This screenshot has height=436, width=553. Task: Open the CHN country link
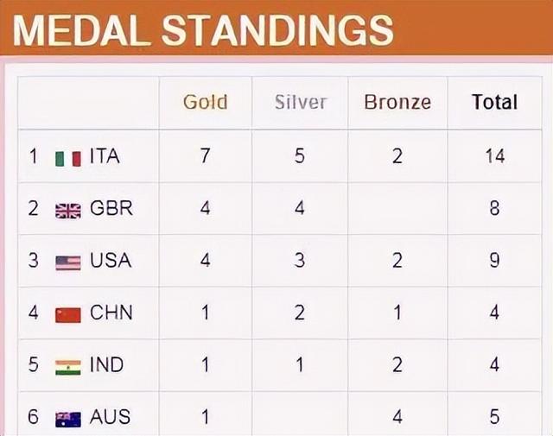[x=111, y=313]
